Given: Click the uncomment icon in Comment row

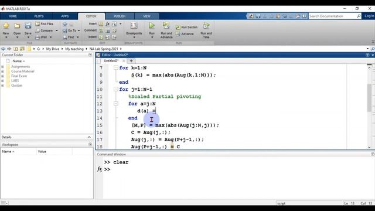Looking at the screenshot, I should click(x=108, y=30).
